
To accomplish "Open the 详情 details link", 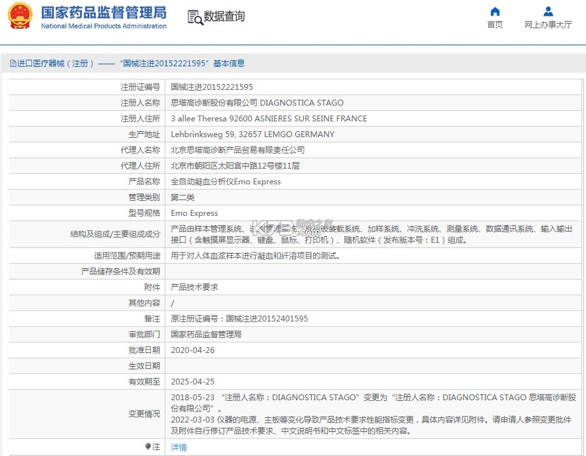I will point(178,447).
